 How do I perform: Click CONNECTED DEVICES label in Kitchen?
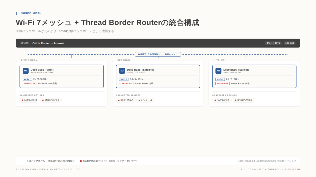pos(225,95)
